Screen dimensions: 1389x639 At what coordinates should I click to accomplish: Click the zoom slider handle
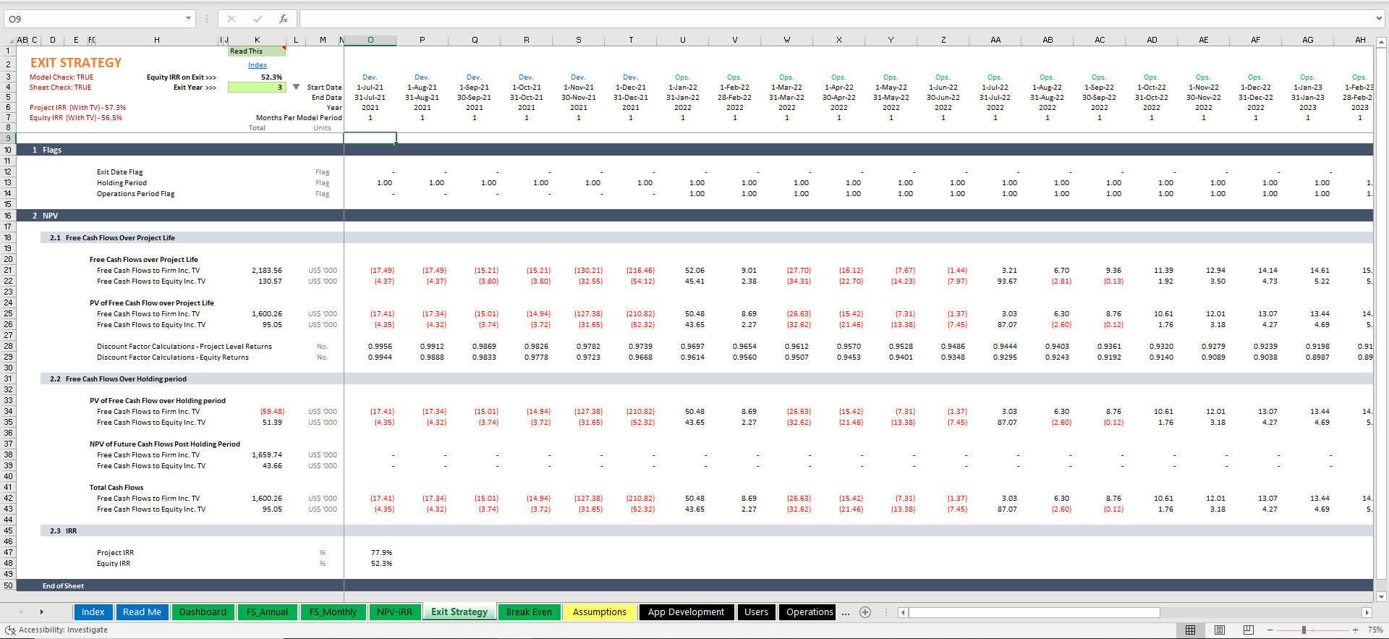(1304, 630)
